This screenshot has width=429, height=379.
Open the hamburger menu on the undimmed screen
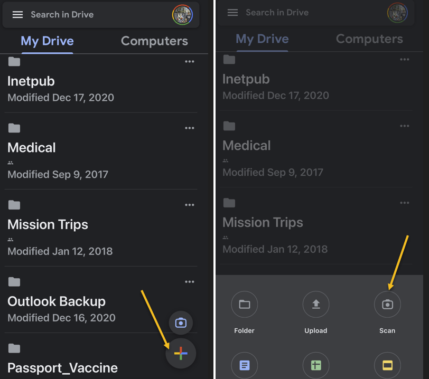[17, 15]
